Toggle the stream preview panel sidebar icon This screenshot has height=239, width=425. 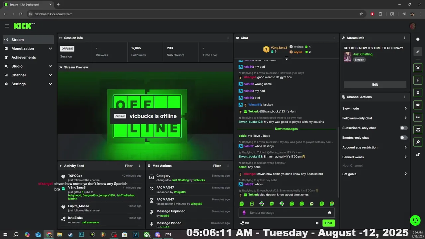tap(418, 68)
